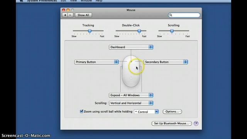The width and height of the screenshot is (247, 139).
Task: Open the View menu
Action: click(x=73, y=1)
